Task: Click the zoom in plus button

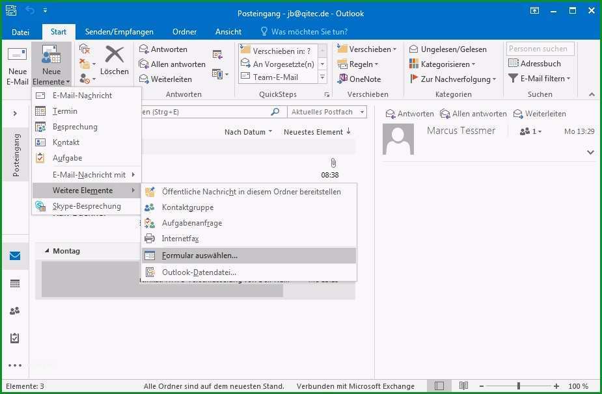Action: pos(556,386)
